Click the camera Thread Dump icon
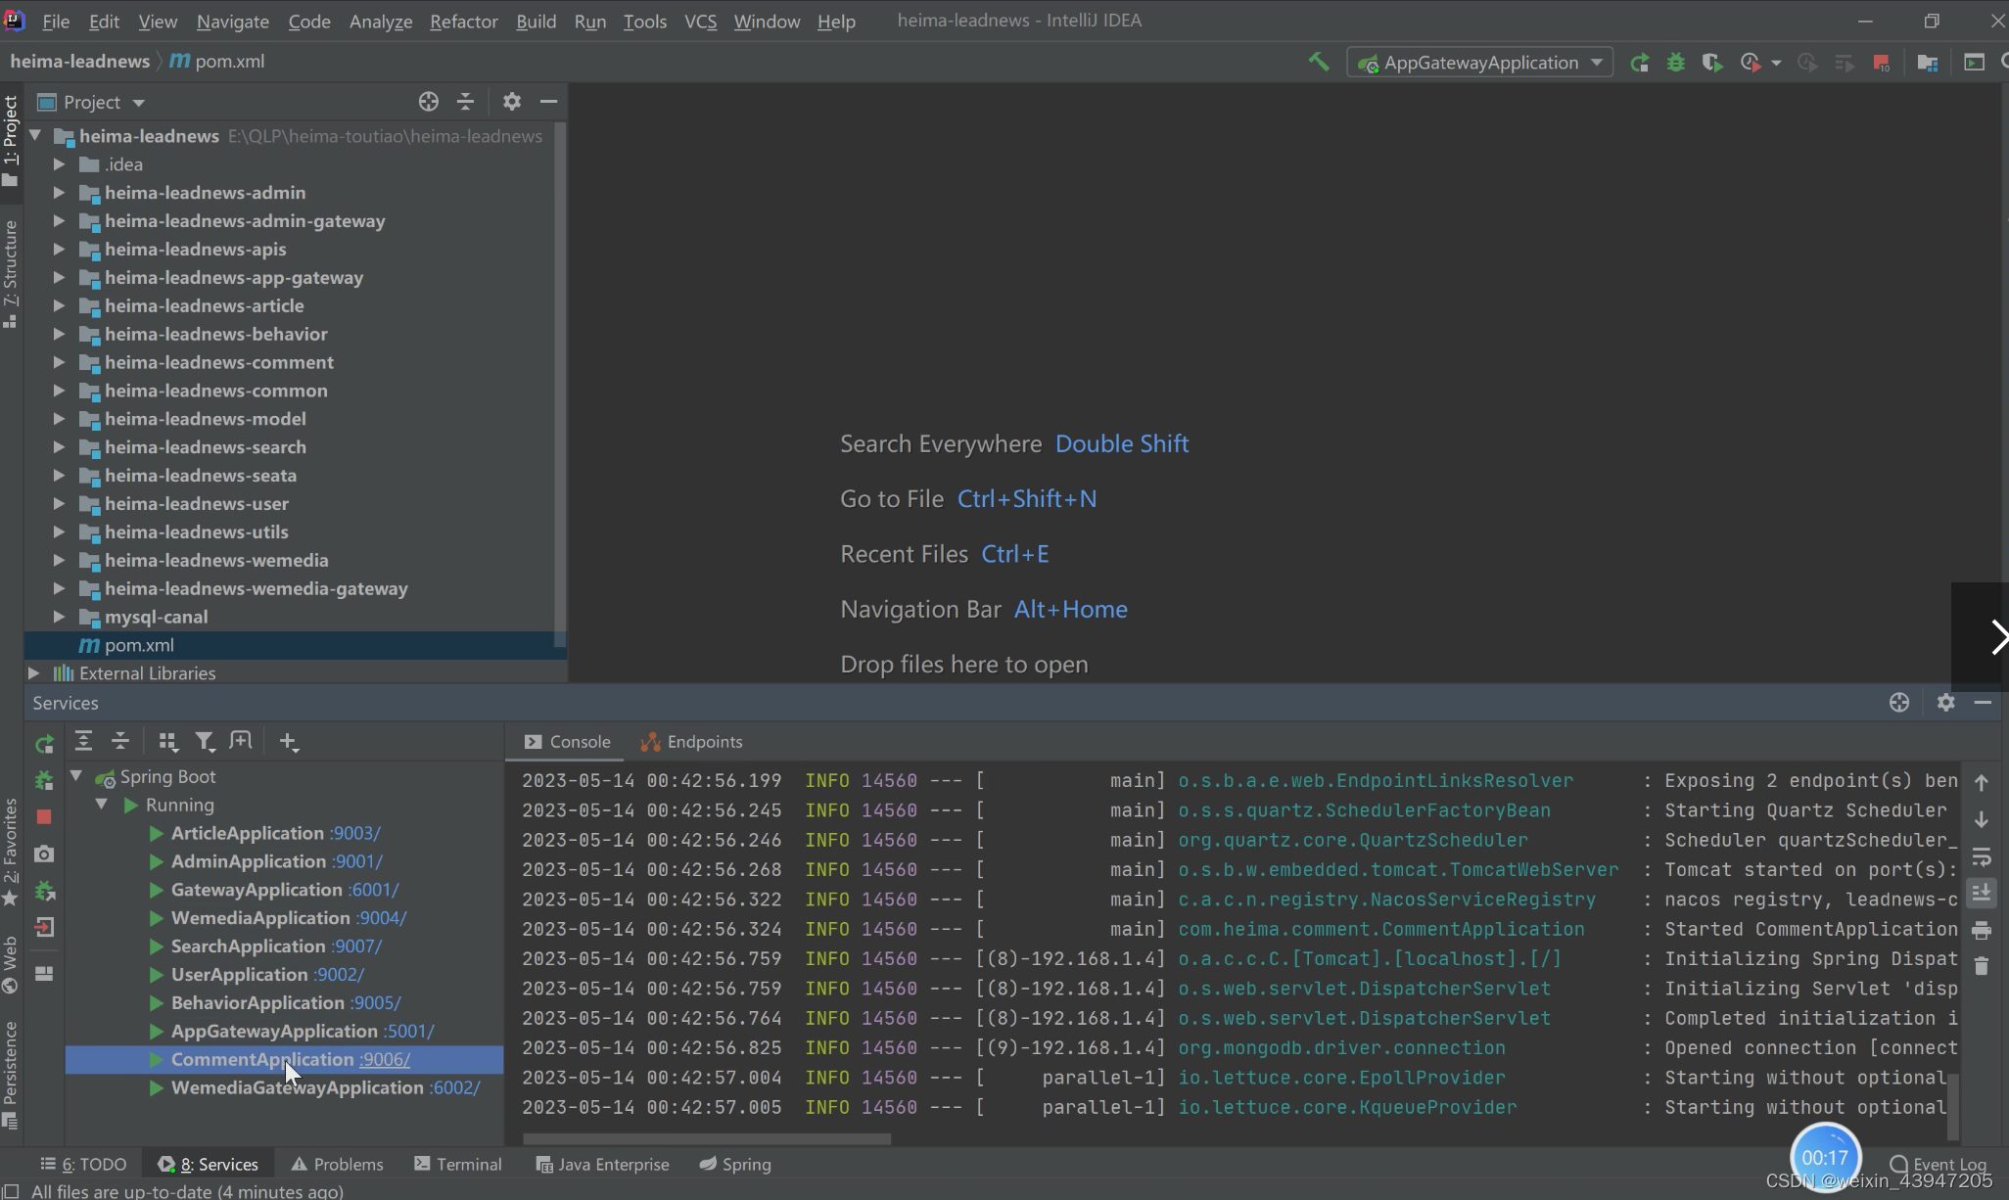2009x1200 pixels. click(44, 854)
